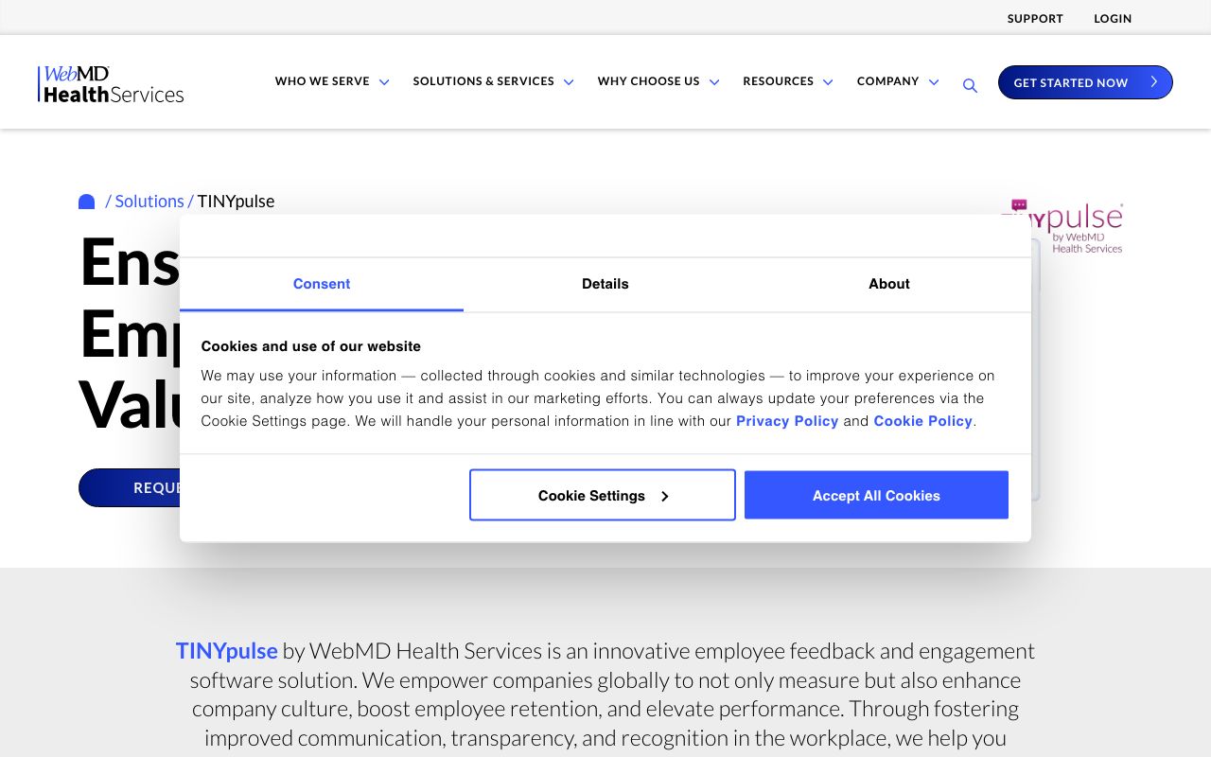Expand the Solutions & Services menu

click(x=493, y=81)
